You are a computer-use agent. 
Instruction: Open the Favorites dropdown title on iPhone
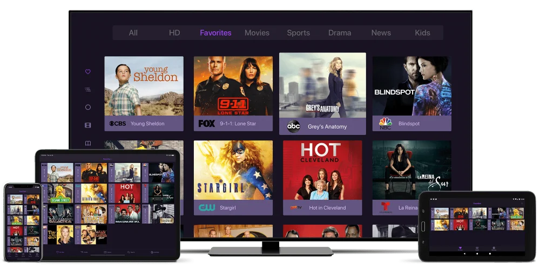point(23,191)
